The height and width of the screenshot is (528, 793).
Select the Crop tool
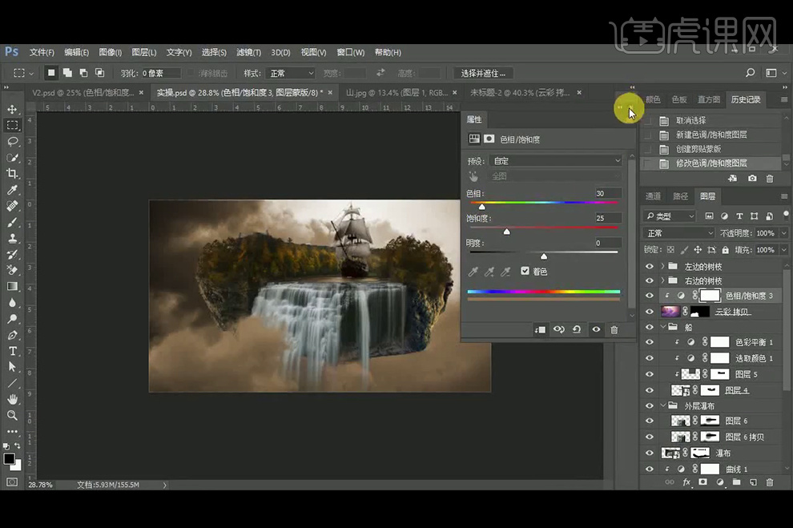coord(12,174)
